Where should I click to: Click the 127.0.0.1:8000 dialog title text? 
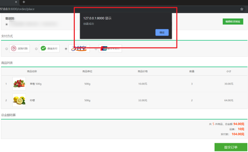tap(97, 18)
